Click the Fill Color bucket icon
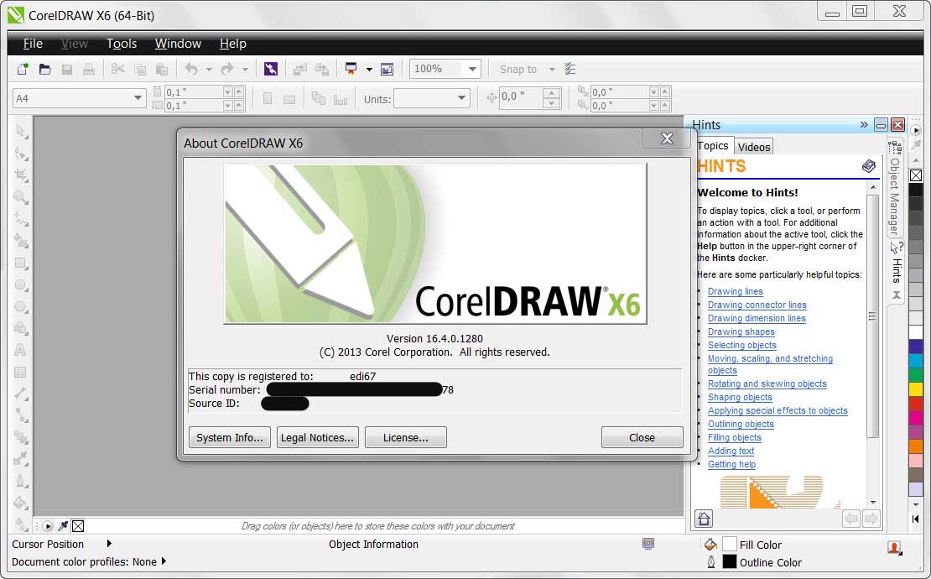 tap(710, 544)
